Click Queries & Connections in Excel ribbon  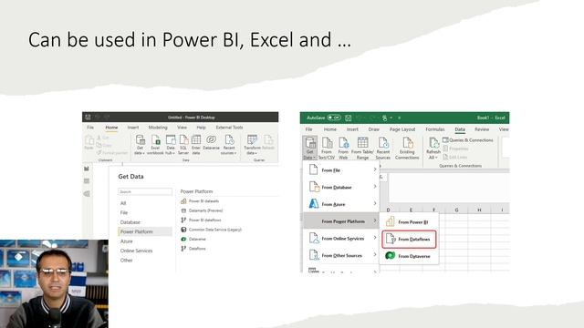click(468, 140)
